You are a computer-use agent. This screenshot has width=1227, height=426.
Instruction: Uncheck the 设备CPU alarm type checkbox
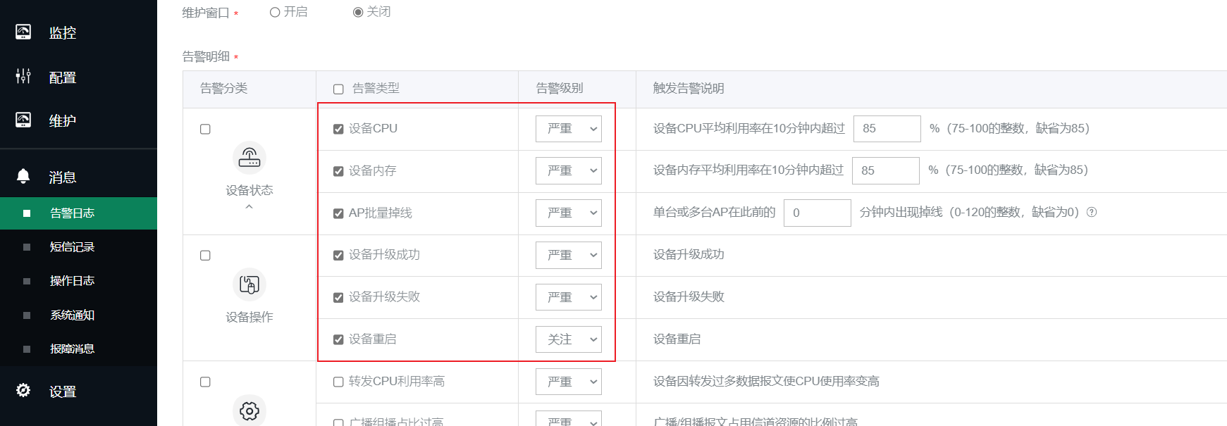point(338,129)
